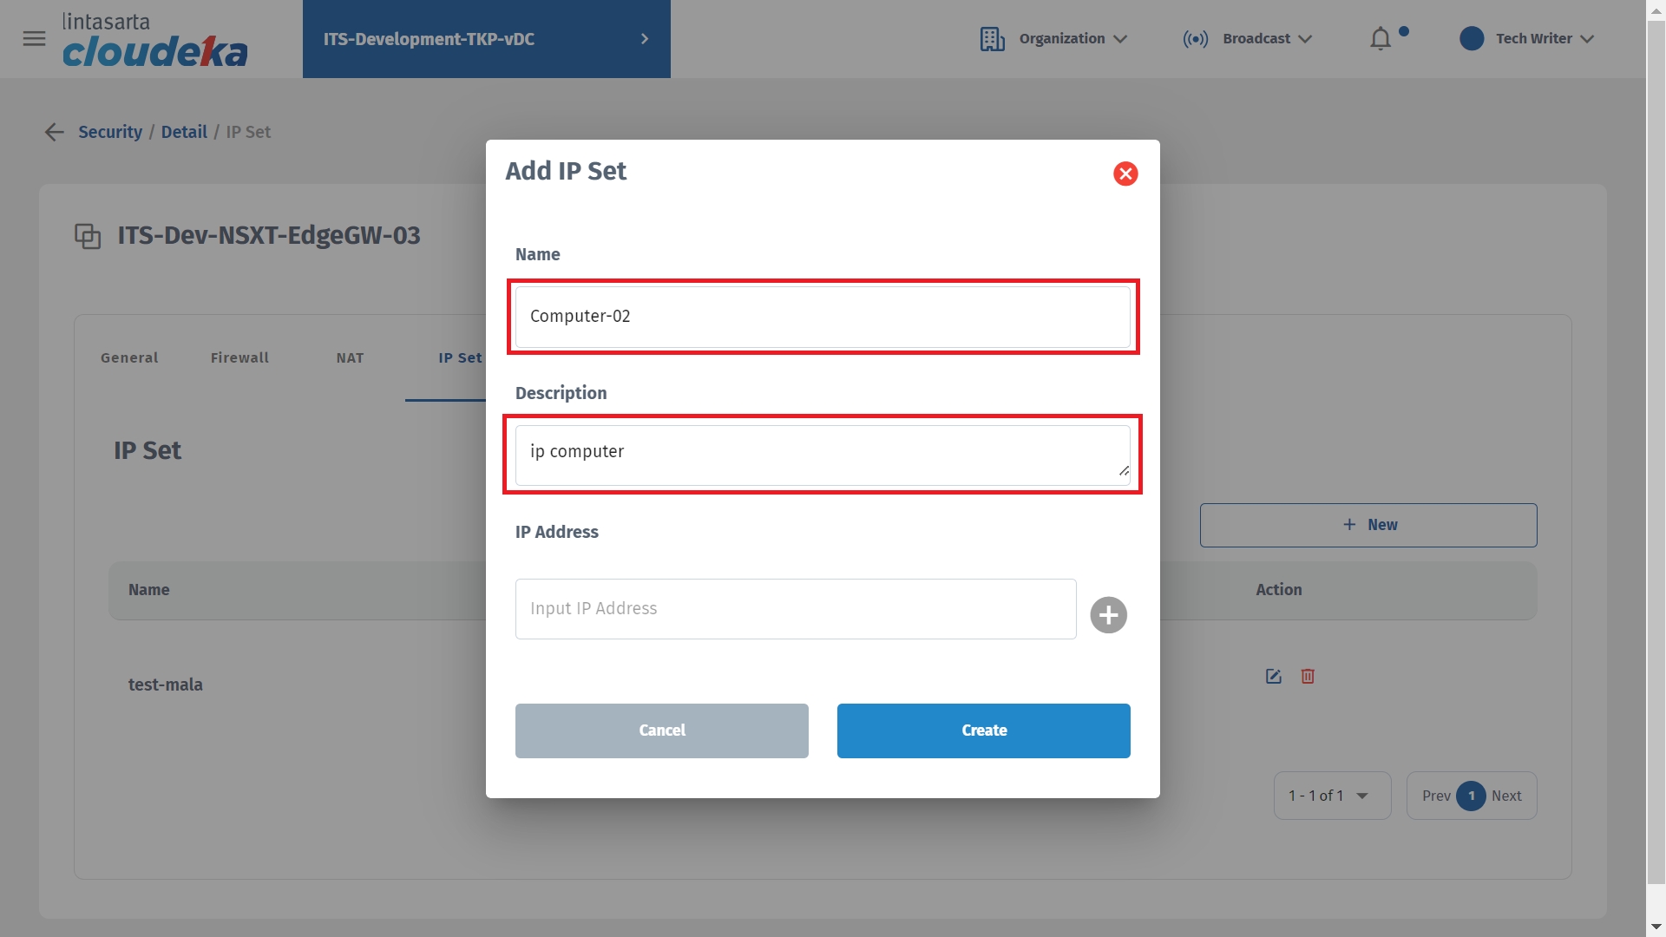Open the hamburger navigation menu
The height and width of the screenshot is (937, 1666).
34,39
